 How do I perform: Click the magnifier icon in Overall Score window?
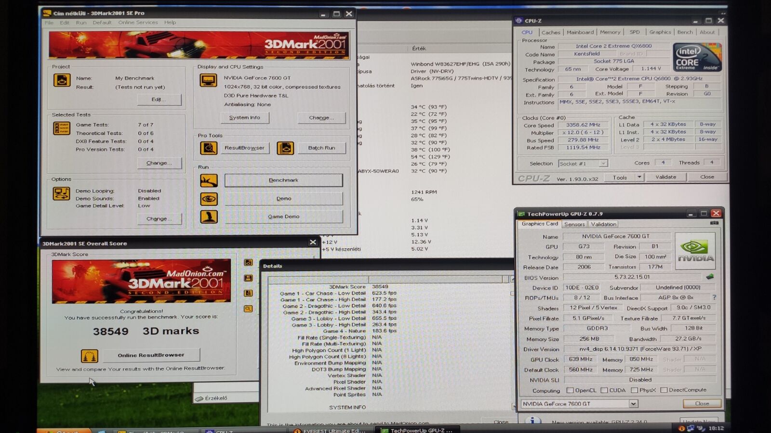click(248, 309)
